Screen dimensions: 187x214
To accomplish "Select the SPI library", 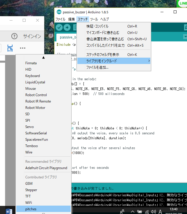I will (43, 120).
